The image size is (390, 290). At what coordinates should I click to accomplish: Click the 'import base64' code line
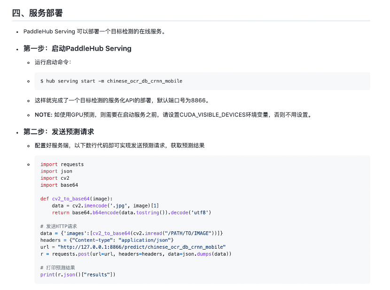pyautogui.click(x=59, y=185)
